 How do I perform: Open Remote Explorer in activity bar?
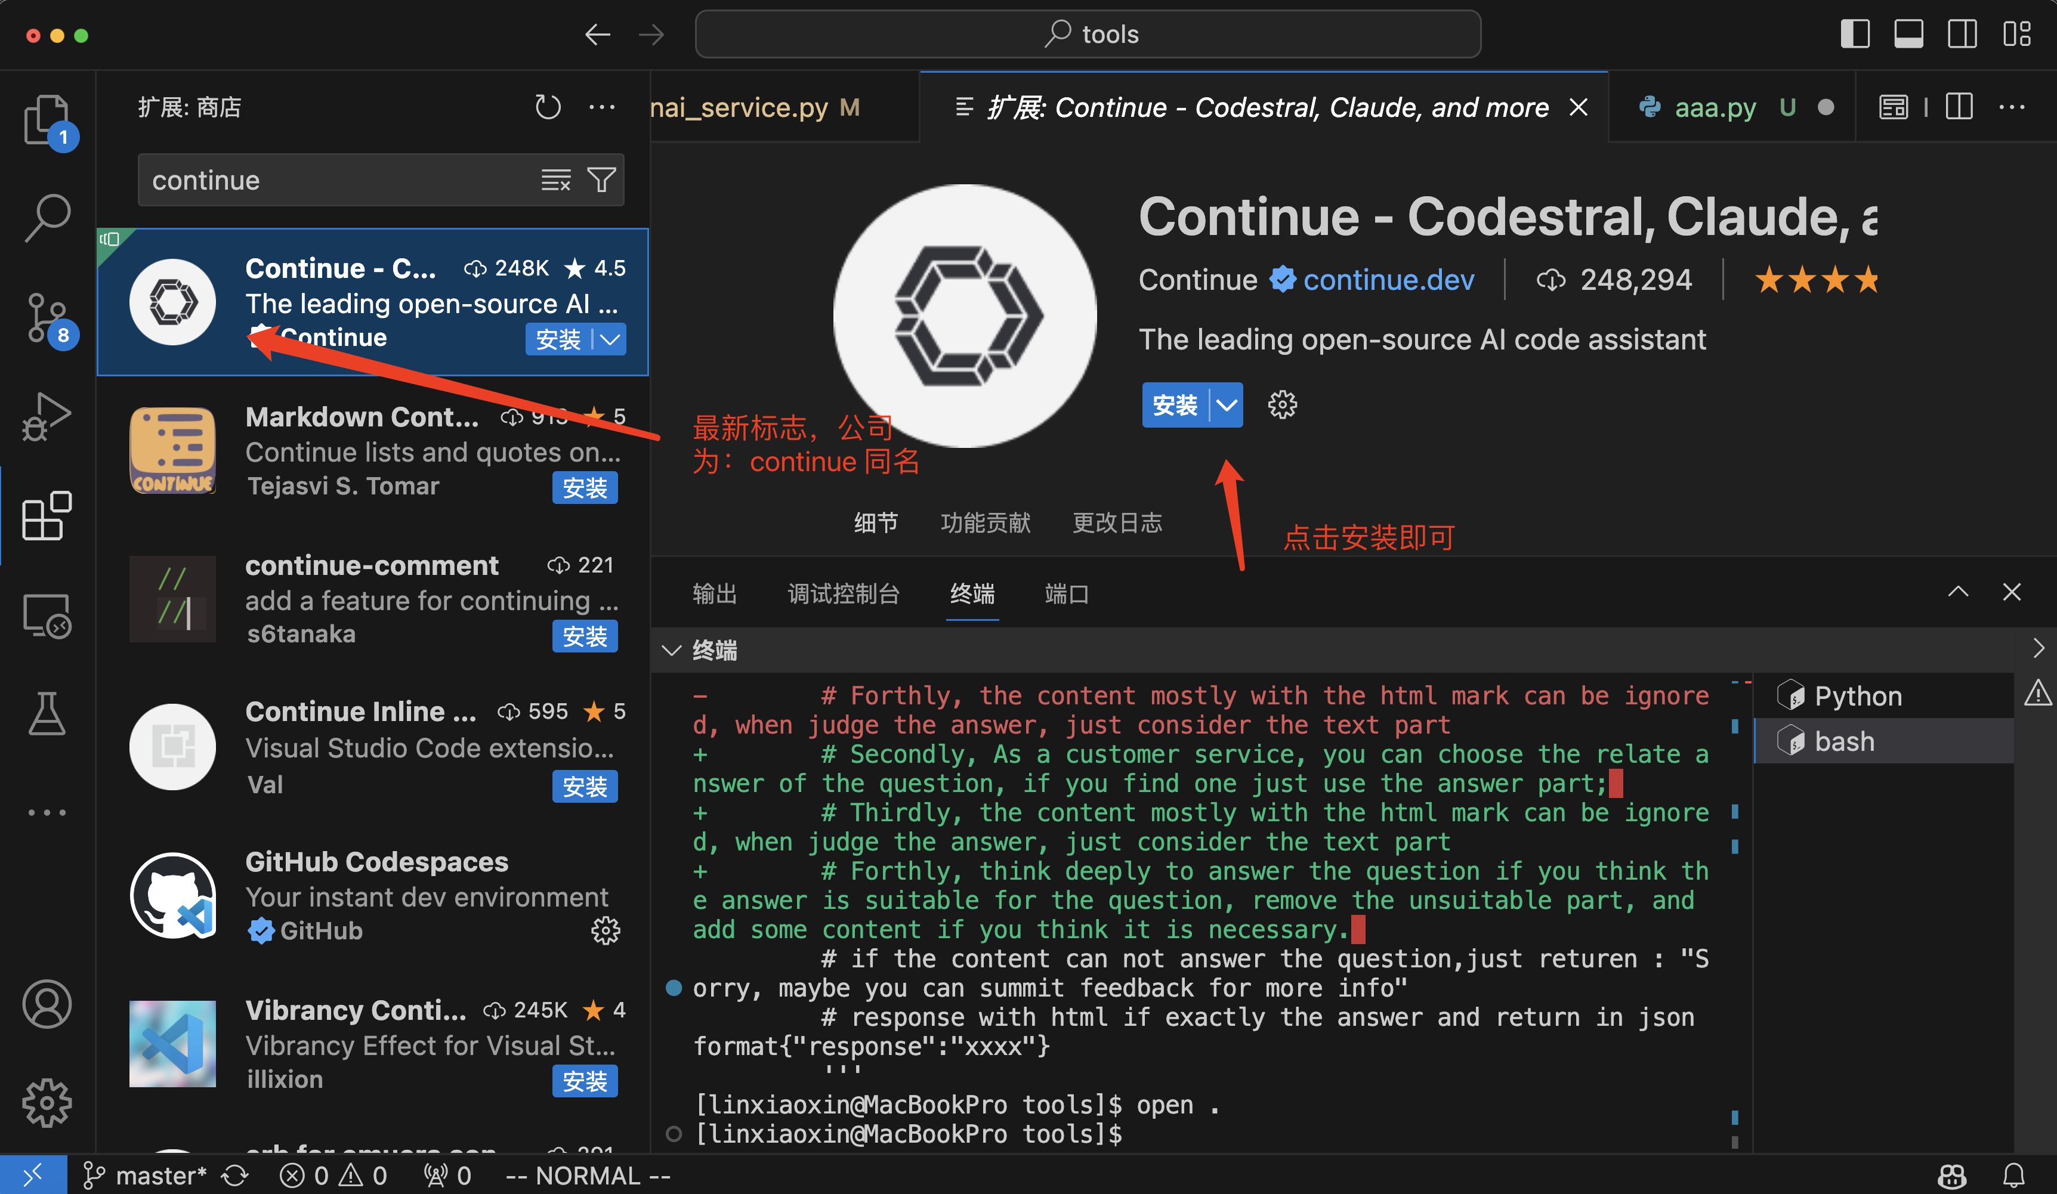tap(47, 615)
